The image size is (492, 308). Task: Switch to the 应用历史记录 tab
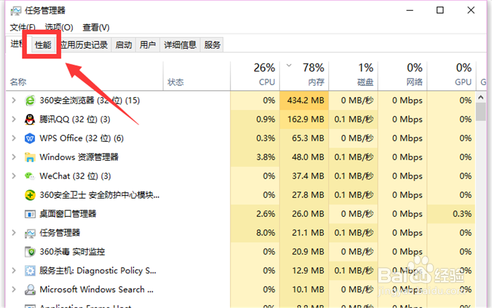[84, 45]
